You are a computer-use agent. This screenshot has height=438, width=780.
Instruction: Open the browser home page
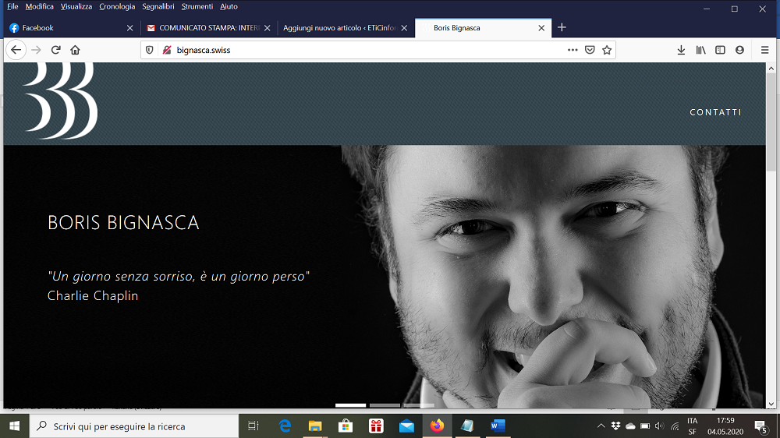(75, 50)
